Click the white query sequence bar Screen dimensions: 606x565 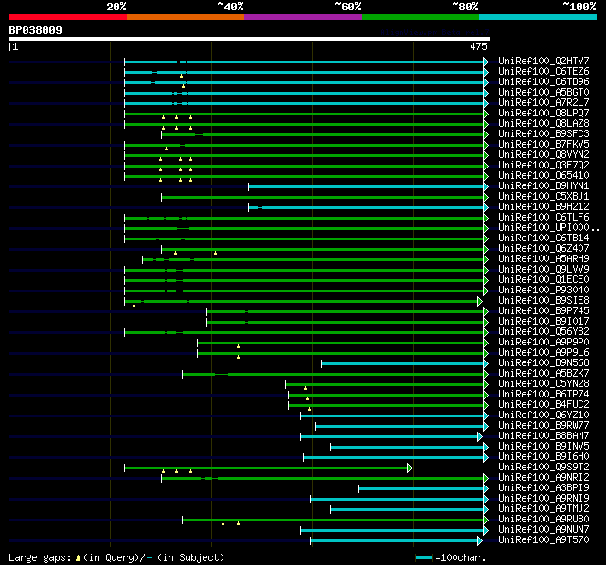[250, 39]
